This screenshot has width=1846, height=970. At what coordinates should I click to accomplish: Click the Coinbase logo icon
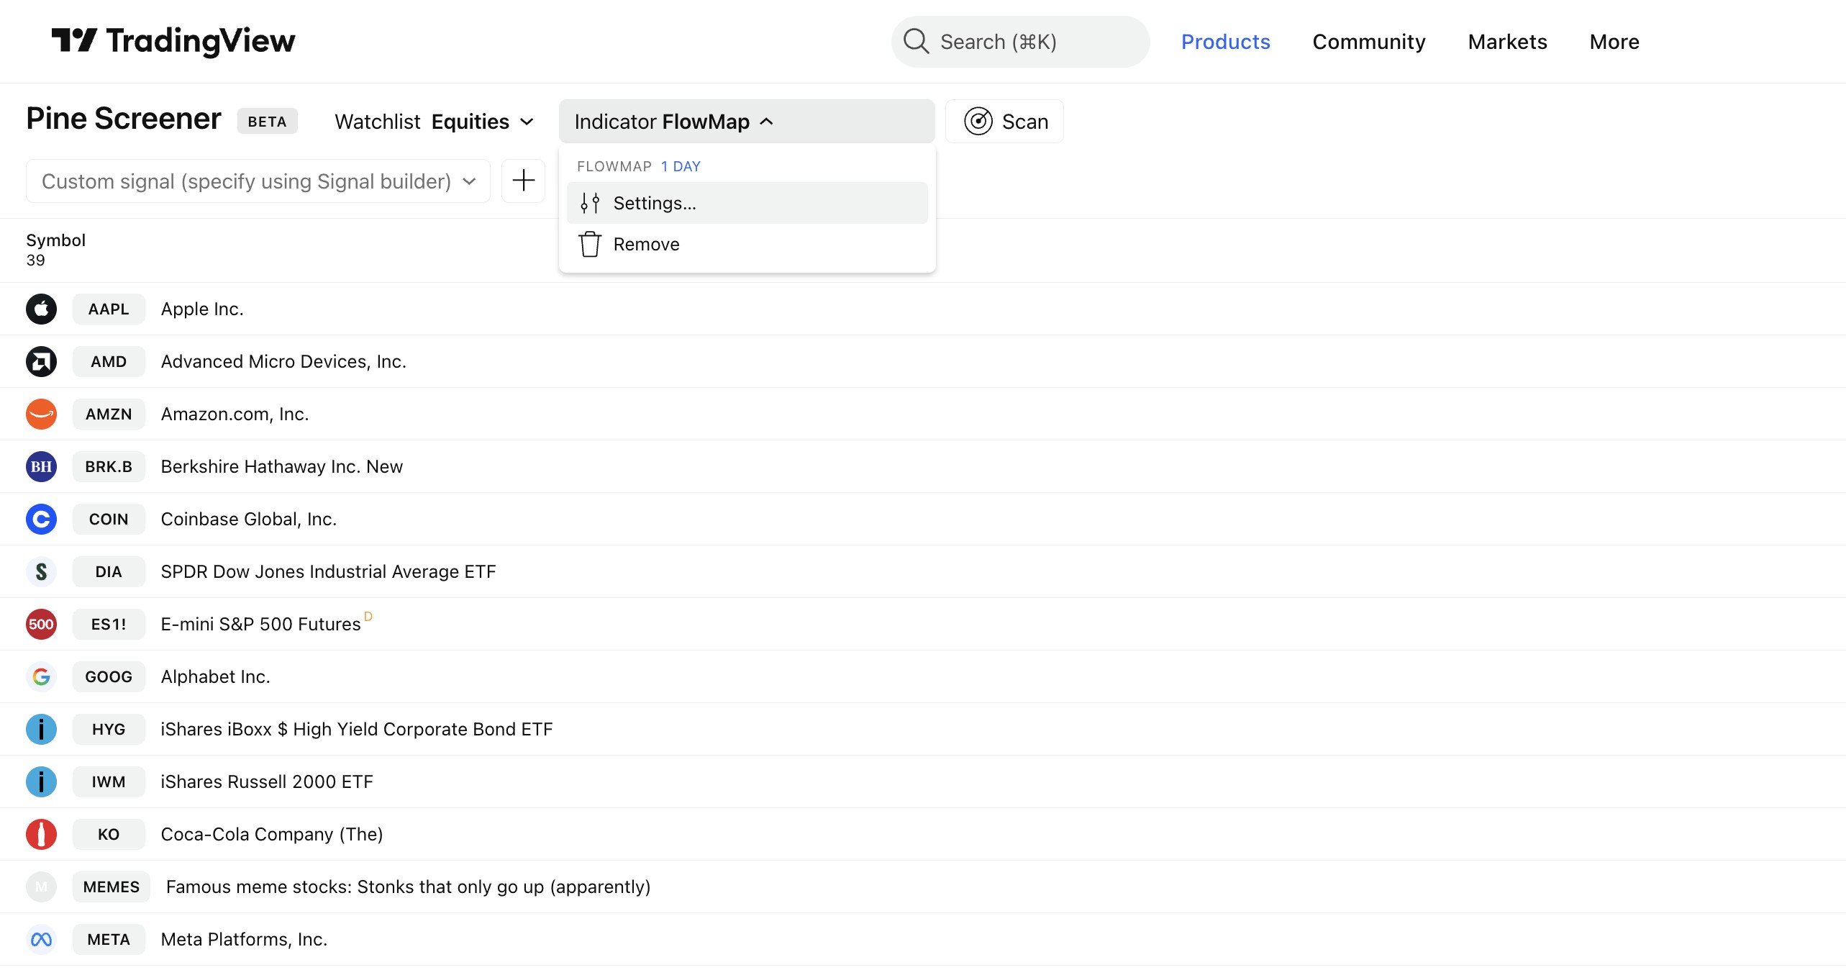pos(41,520)
